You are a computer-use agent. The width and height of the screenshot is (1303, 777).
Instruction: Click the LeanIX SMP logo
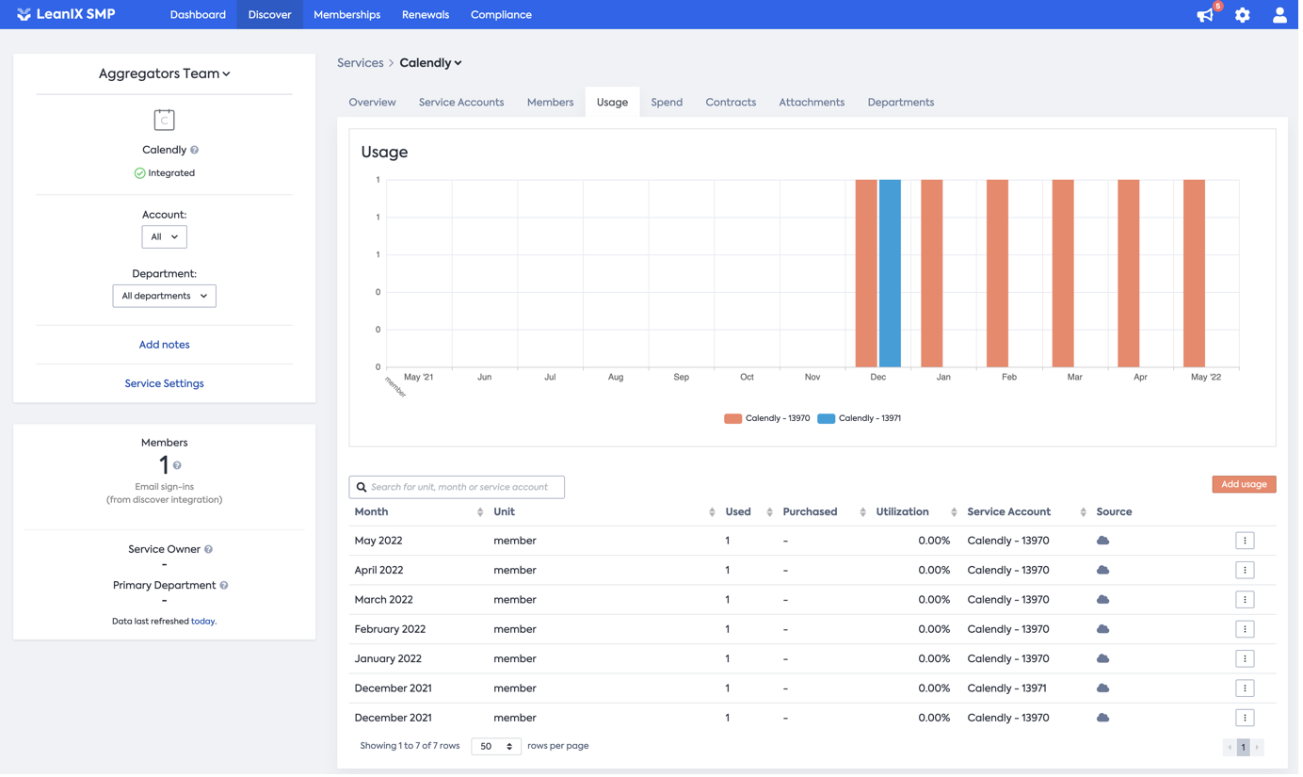[66, 14]
